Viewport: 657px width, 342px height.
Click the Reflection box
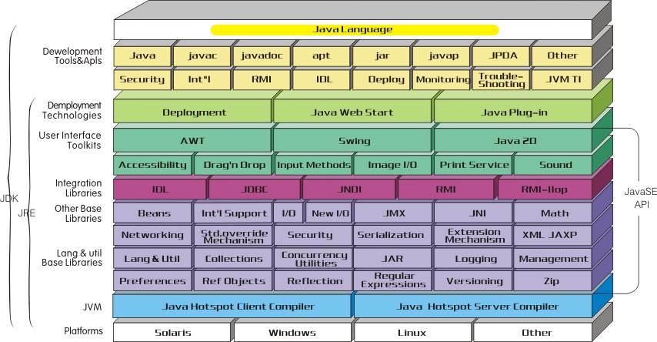[313, 280]
